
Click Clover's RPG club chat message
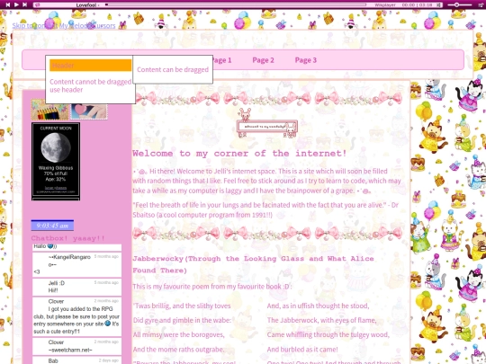[76, 316]
